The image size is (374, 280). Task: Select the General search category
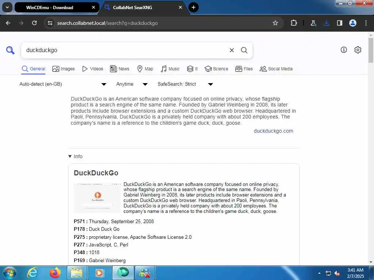coord(33,69)
